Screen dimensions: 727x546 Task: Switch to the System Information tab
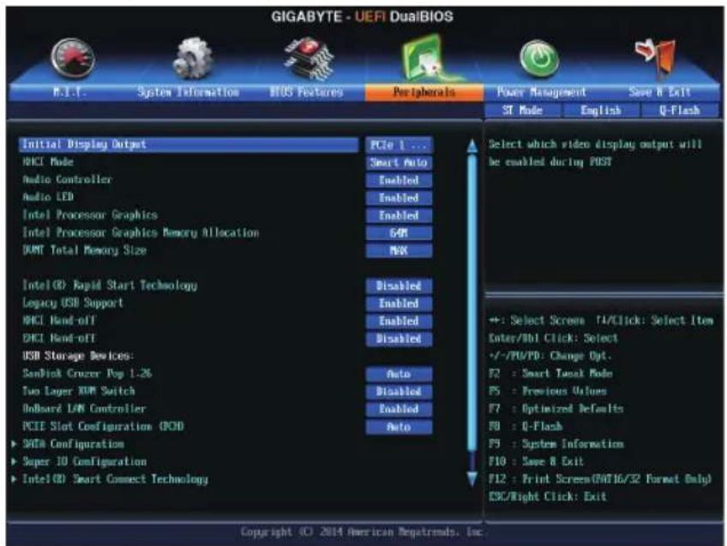tap(189, 93)
